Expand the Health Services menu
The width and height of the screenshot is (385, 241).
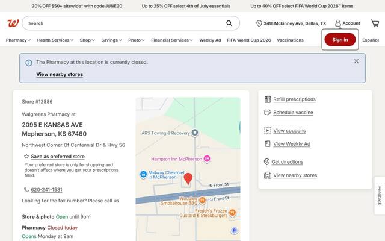[x=55, y=40]
